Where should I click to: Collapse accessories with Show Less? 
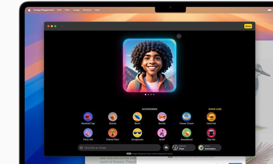tap(215, 109)
